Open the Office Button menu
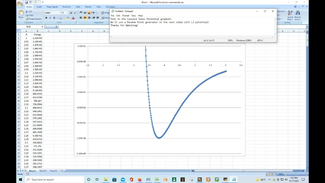Viewport: 325px width, 183px height. 20,4
